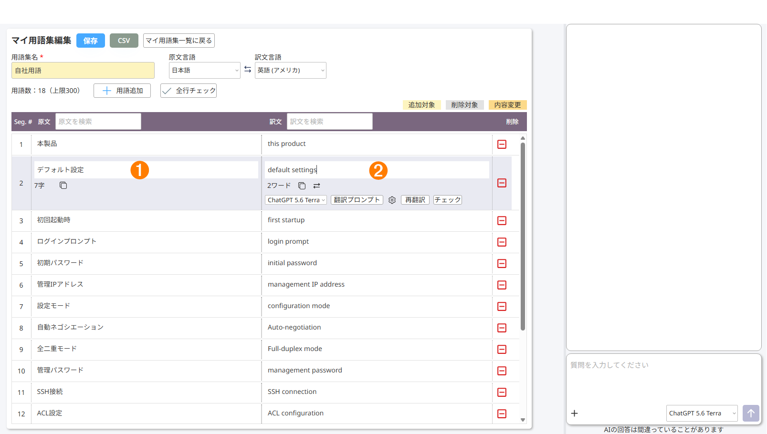Select the 'SSH接続' source cell

pos(146,392)
